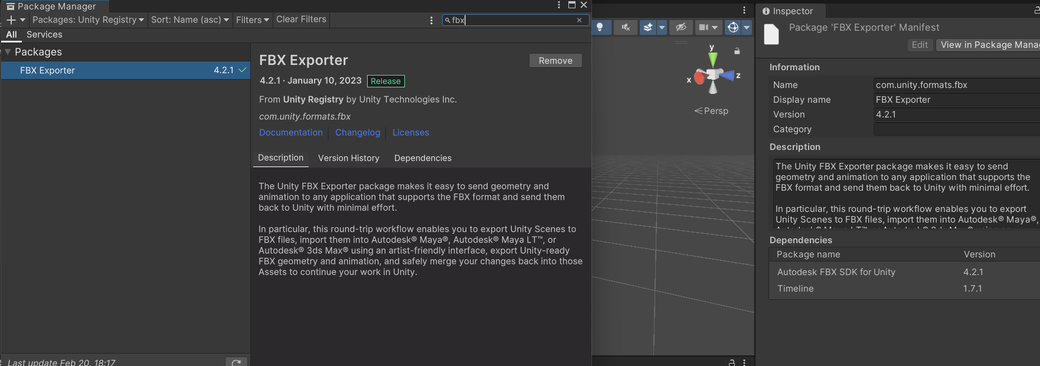The width and height of the screenshot is (1040, 366).
Task: Open Package Manager window kebab menu
Action: coord(559,5)
